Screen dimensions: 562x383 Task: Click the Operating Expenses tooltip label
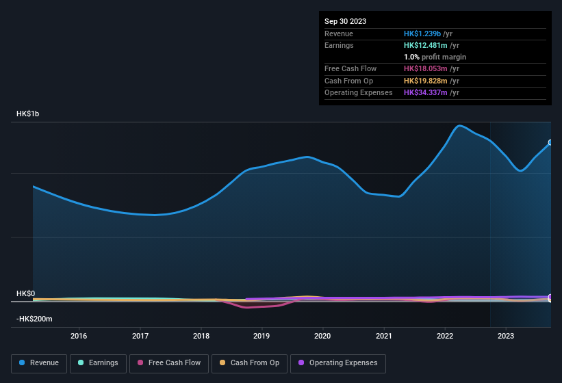click(x=359, y=93)
